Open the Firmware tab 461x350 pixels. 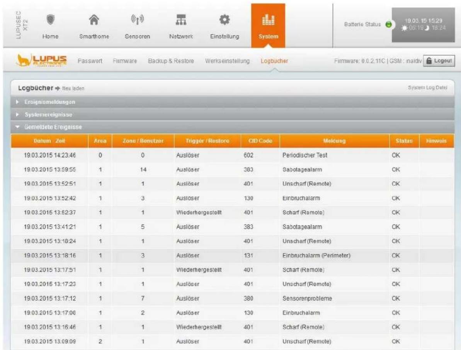[125, 61]
